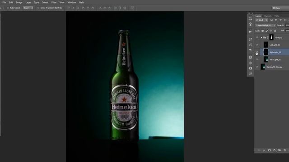
Task: Click the align left edges icon
Action: click(x=83, y=8)
